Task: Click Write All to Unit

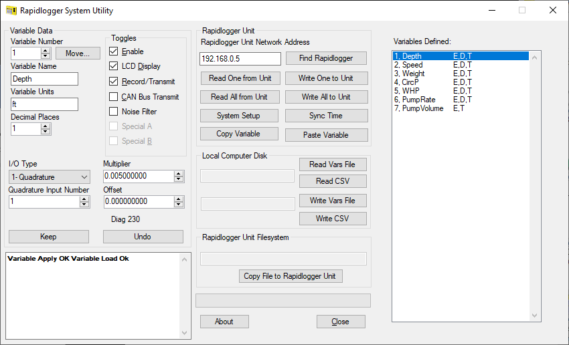Action: (326, 97)
